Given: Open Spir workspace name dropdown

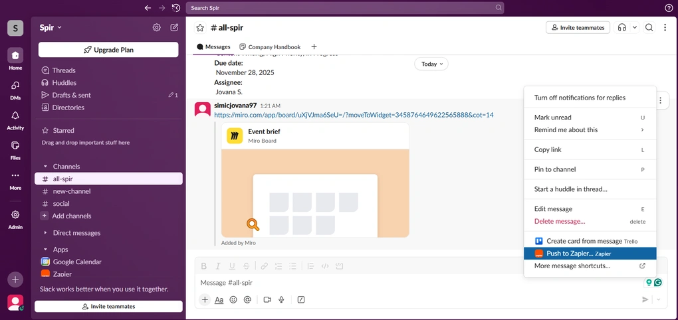Looking at the screenshot, I should pyautogui.click(x=51, y=28).
